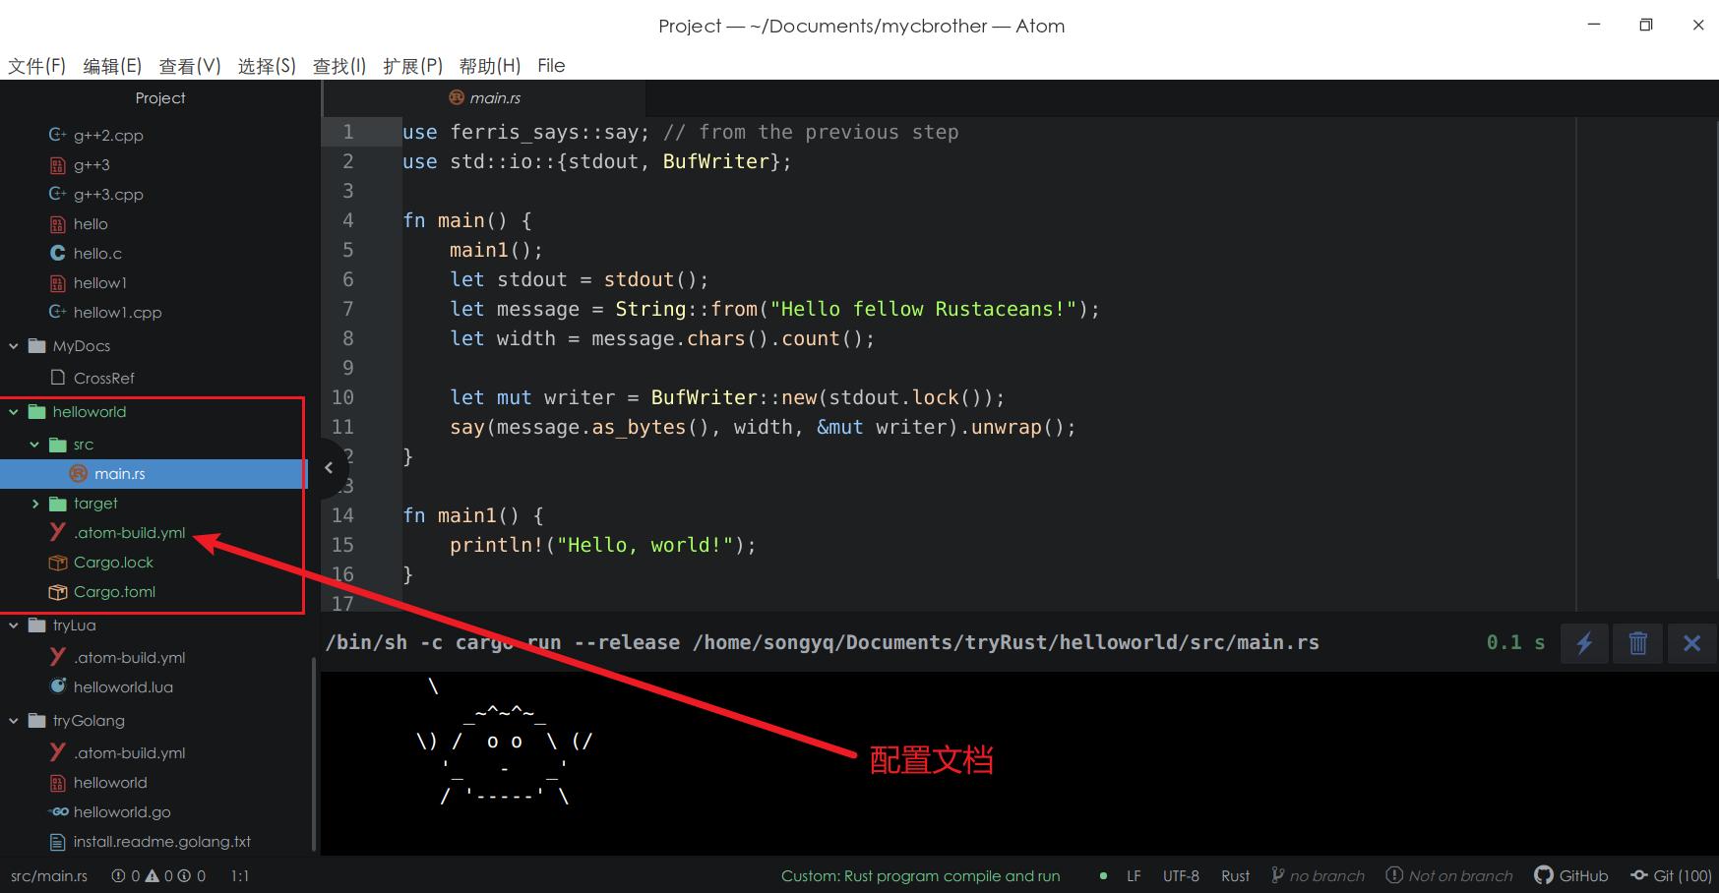Open tryGolang's .atom-build.yml file
Image resolution: width=1719 pixels, height=893 pixels.
(x=129, y=752)
